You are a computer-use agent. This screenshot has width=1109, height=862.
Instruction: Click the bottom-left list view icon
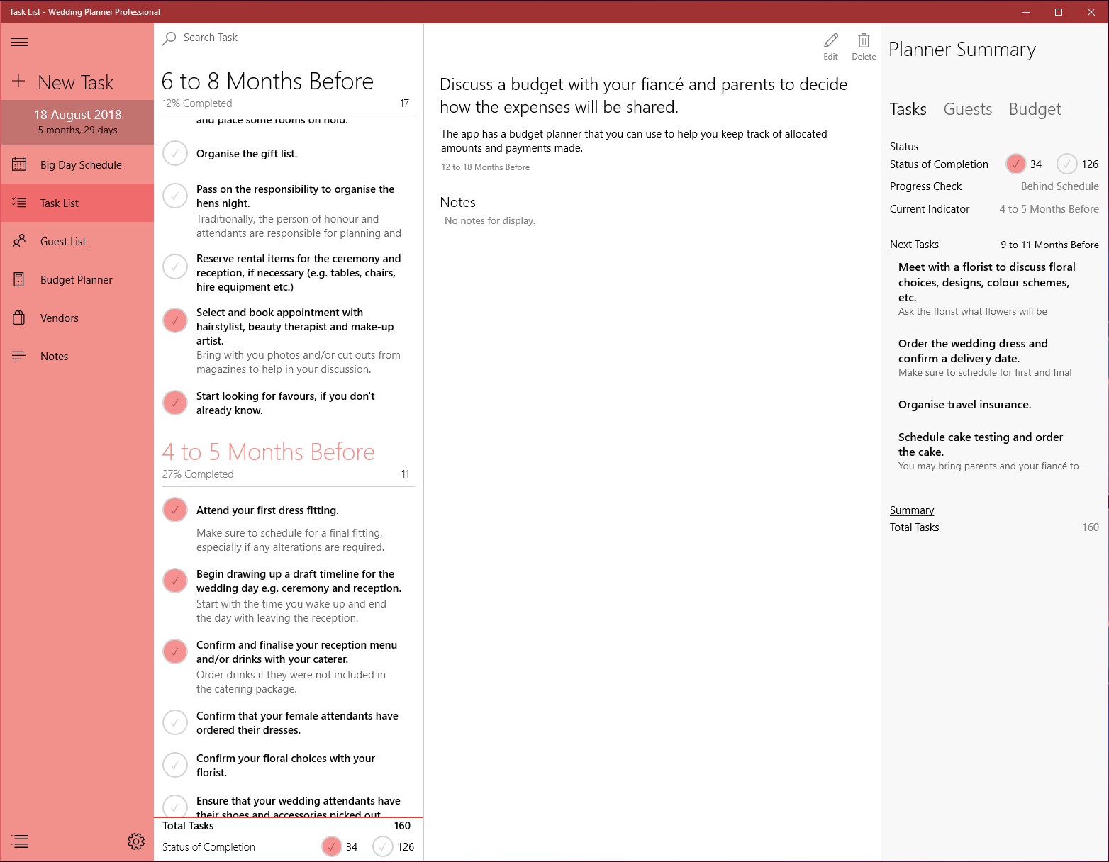[21, 841]
